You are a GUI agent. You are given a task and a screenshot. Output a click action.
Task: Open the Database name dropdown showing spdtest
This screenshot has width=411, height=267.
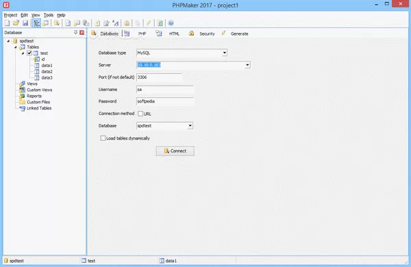tap(190, 126)
